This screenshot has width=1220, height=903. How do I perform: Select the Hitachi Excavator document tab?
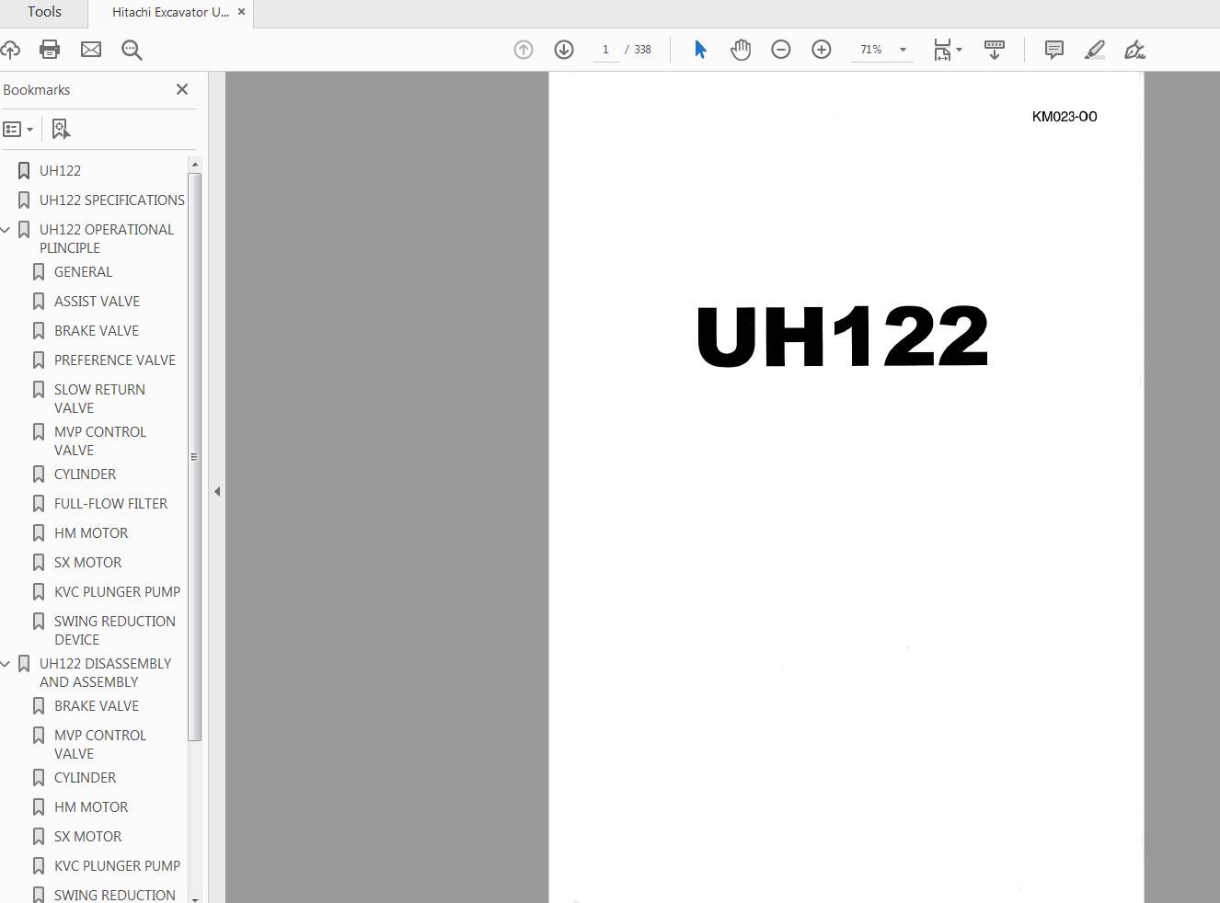[x=170, y=12]
